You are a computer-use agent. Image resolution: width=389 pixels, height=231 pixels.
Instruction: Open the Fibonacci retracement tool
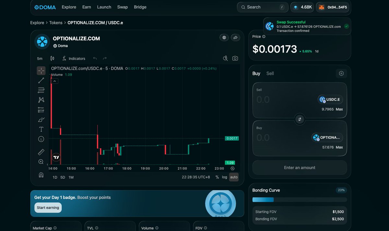(41, 90)
